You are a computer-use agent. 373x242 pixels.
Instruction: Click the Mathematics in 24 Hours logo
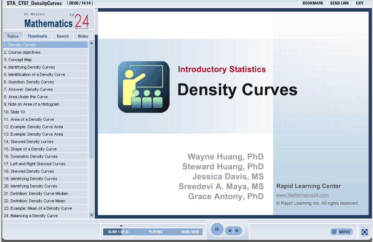coord(56,22)
